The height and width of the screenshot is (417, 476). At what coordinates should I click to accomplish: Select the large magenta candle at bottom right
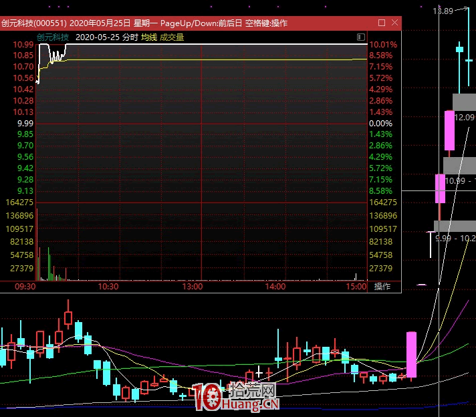tap(411, 354)
